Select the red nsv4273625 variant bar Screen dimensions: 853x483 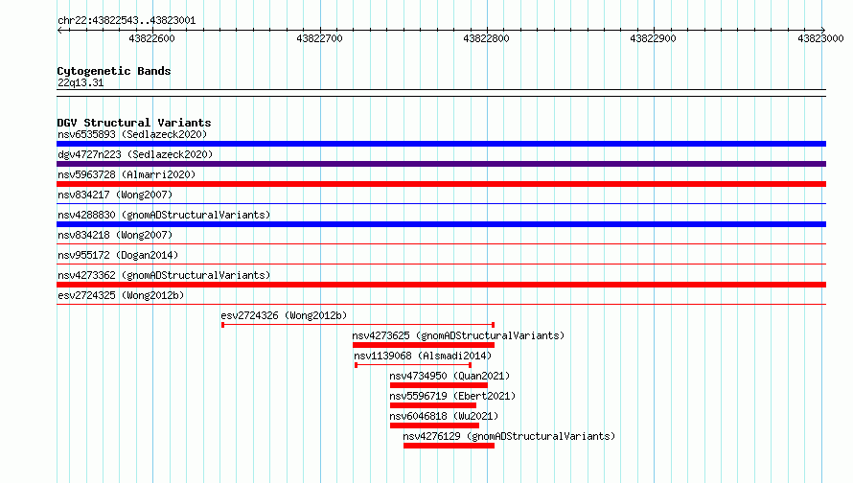(x=424, y=345)
